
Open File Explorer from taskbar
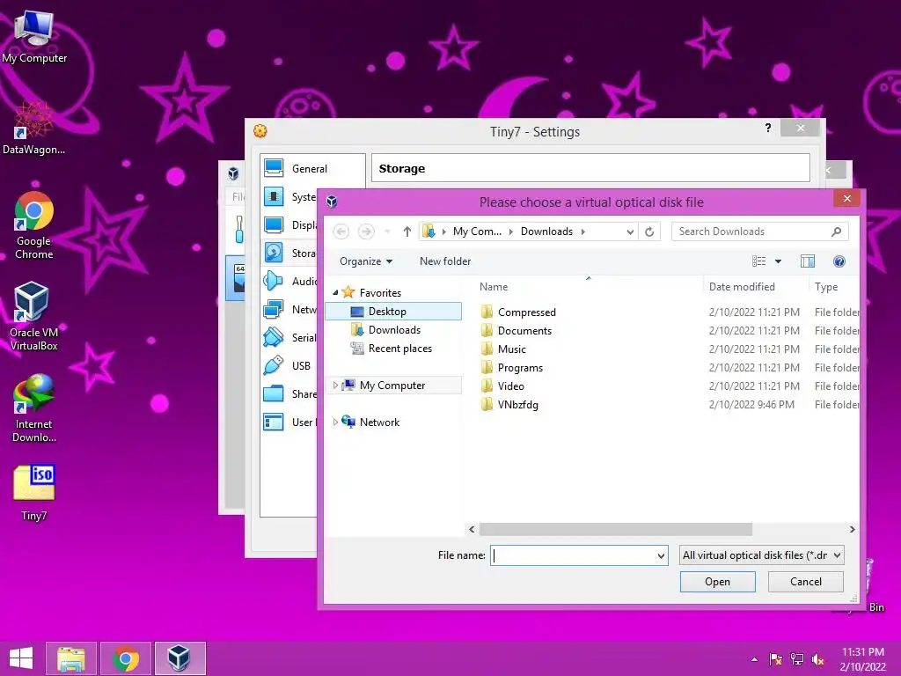[70, 658]
